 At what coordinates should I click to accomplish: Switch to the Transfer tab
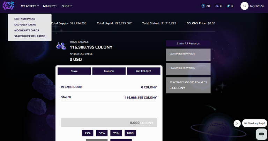(109, 71)
